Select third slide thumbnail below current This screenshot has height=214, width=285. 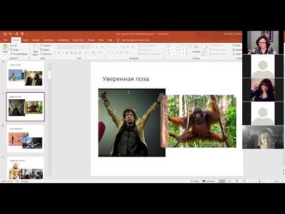tap(26, 139)
